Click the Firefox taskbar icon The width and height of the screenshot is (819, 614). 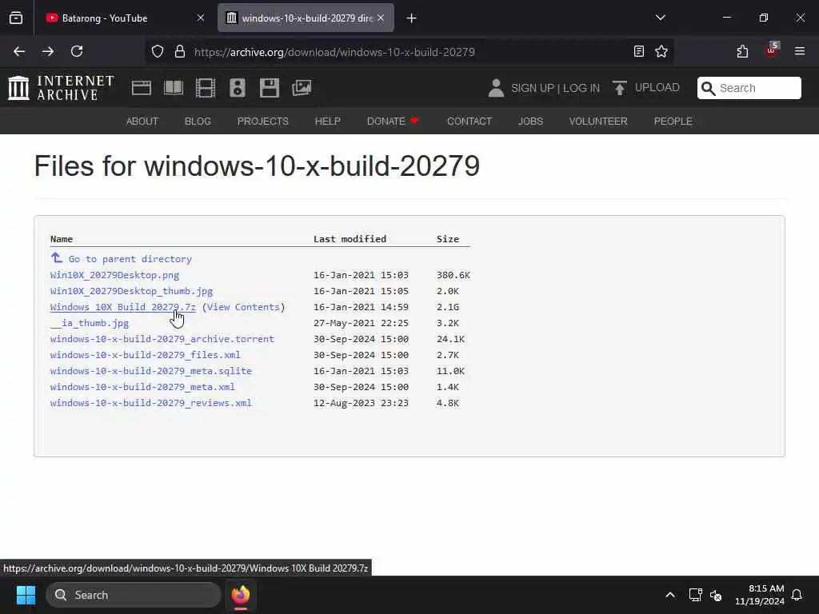pos(241,595)
